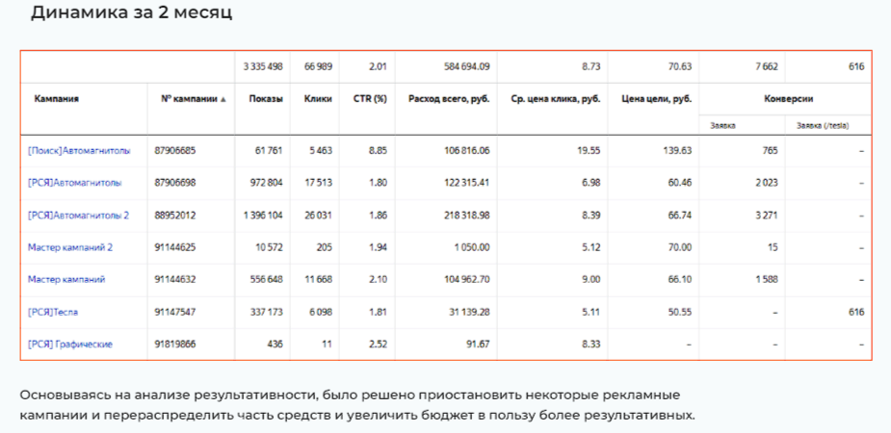
Task: Click the total clicks value 66 989
Action: (x=318, y=67)
